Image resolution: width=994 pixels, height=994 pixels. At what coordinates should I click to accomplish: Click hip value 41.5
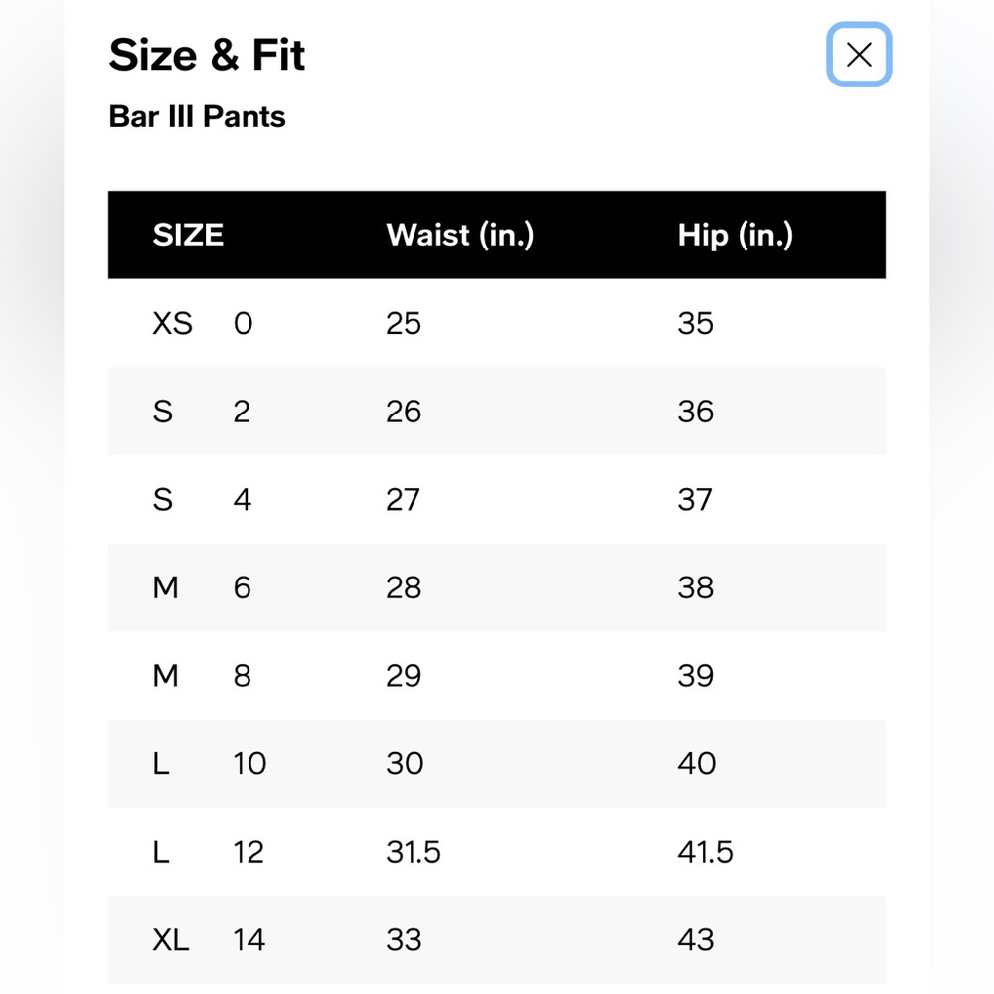[705, 852]
